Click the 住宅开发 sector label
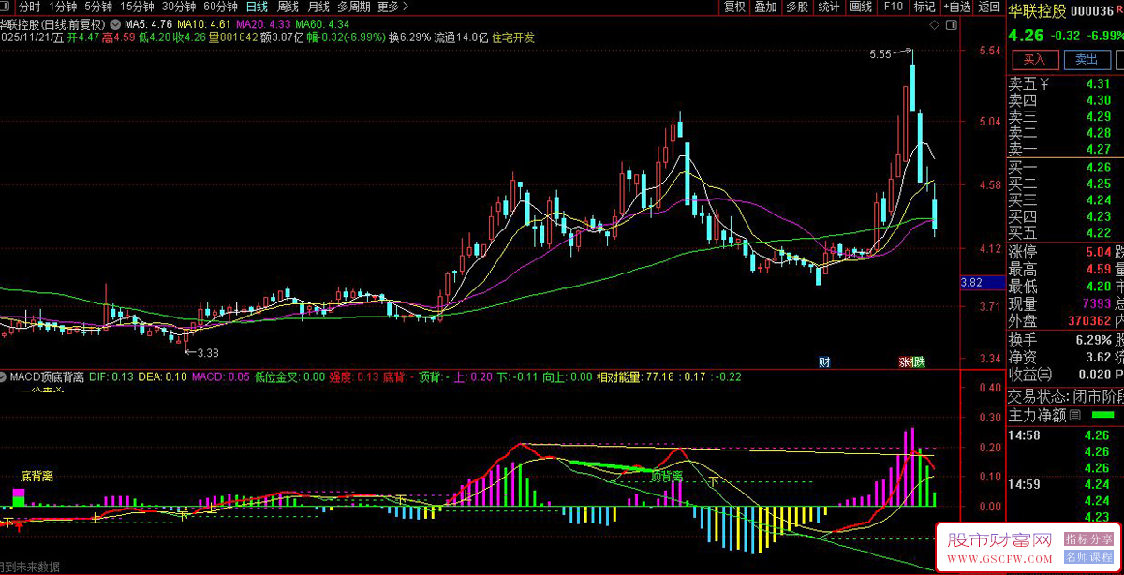Screen dimensions: 1124x575 (x=513, y=37)
